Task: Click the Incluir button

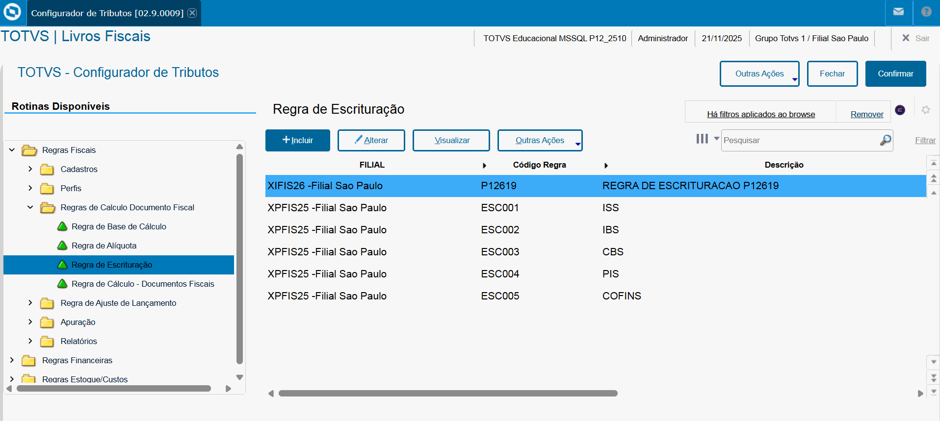Action: (x=298, y=140)
